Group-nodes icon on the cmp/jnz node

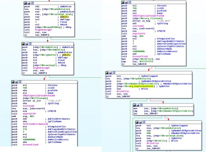[141, 105]
